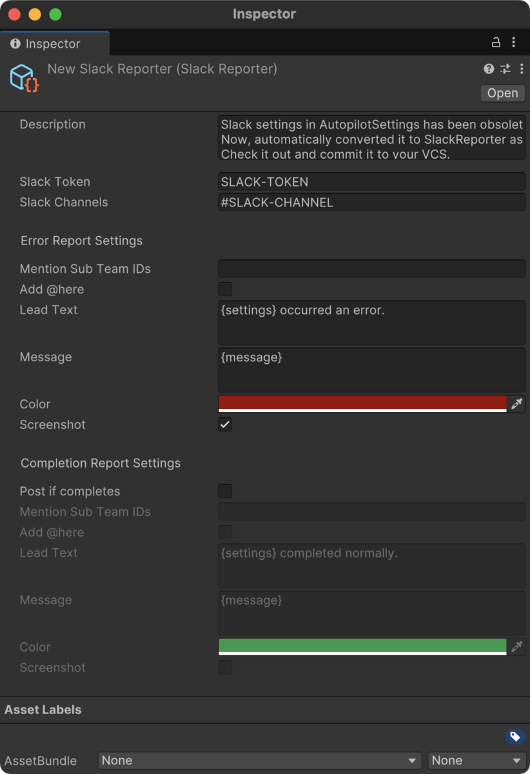Image resolution: width=530 pixels, height=774 pixels.
Task: Open the AssetBundle name dropdown
Action: pyautogui.click(x=260, y=761)
